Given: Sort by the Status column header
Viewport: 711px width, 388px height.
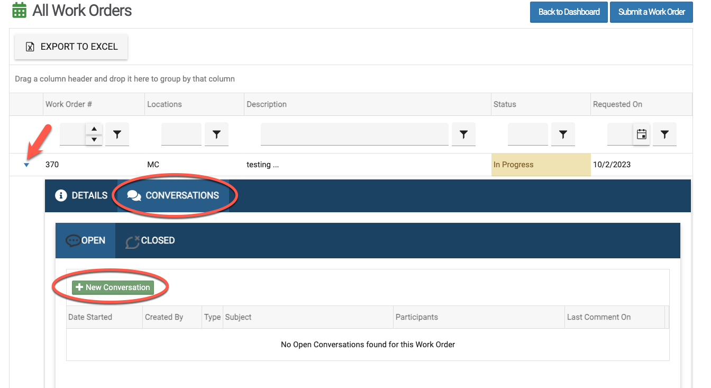Looking at the screenshot, I should click(x=505, y=104).
